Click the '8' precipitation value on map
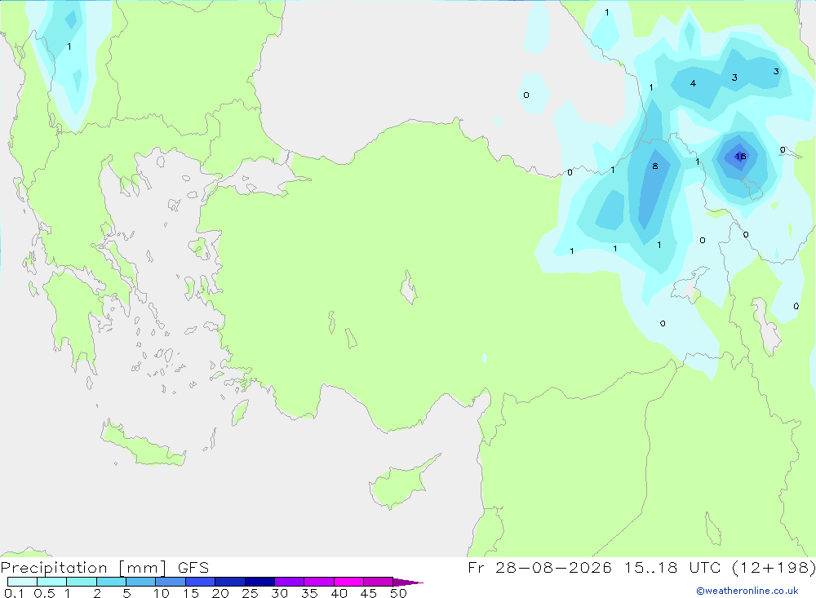Image resolution: width=816 pixels, height=598 pixels. point(655,166)
